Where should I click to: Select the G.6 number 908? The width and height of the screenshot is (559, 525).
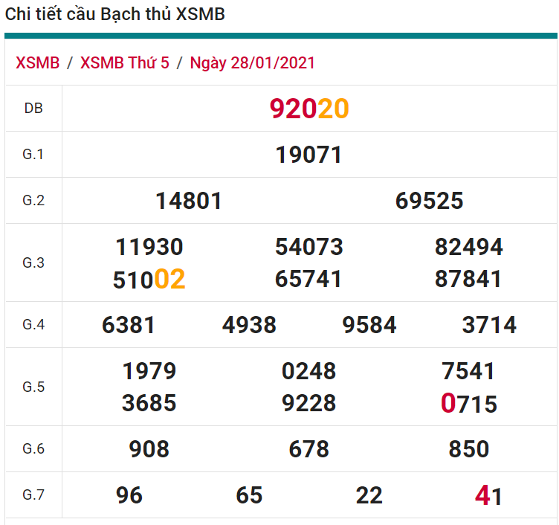(x=149, y=449)
